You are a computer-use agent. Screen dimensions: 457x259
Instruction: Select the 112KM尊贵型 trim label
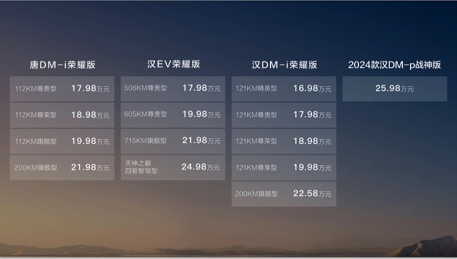pos(35,89)
